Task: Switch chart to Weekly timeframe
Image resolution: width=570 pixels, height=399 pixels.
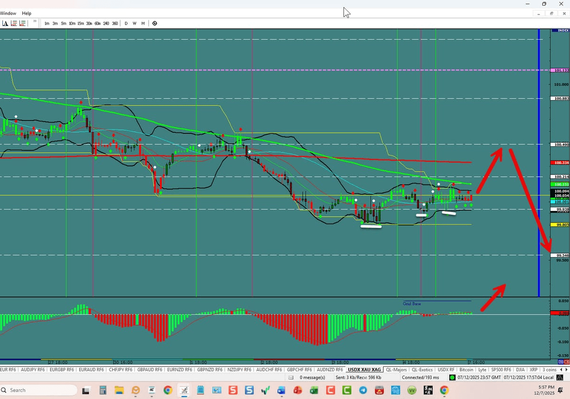Action: click(x=134, y=23)
